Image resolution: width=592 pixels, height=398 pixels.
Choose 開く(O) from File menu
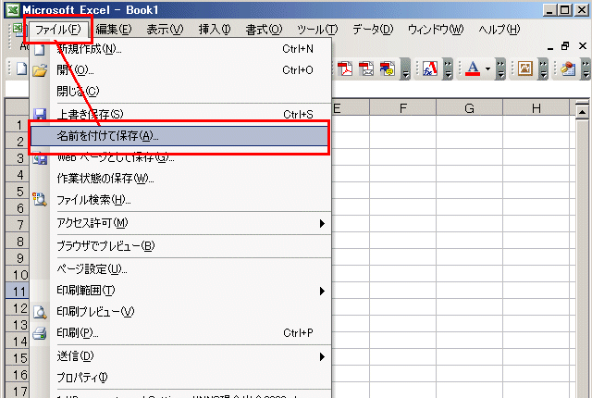181,69
